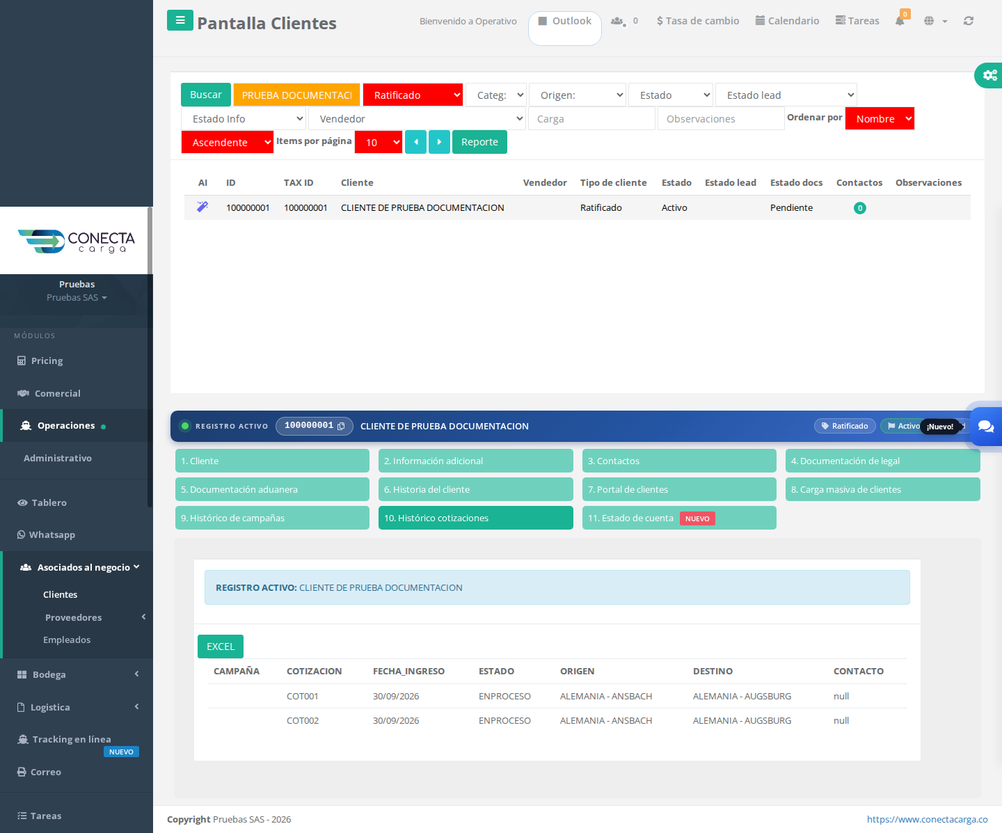Click the AI magic wand icon

[202, 207]
